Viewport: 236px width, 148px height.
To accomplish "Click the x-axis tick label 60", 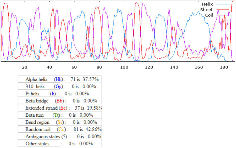I will [74, 67].
